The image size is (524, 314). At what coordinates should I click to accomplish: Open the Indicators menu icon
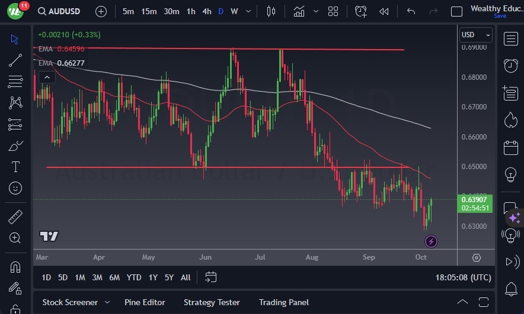click(299, 11)
